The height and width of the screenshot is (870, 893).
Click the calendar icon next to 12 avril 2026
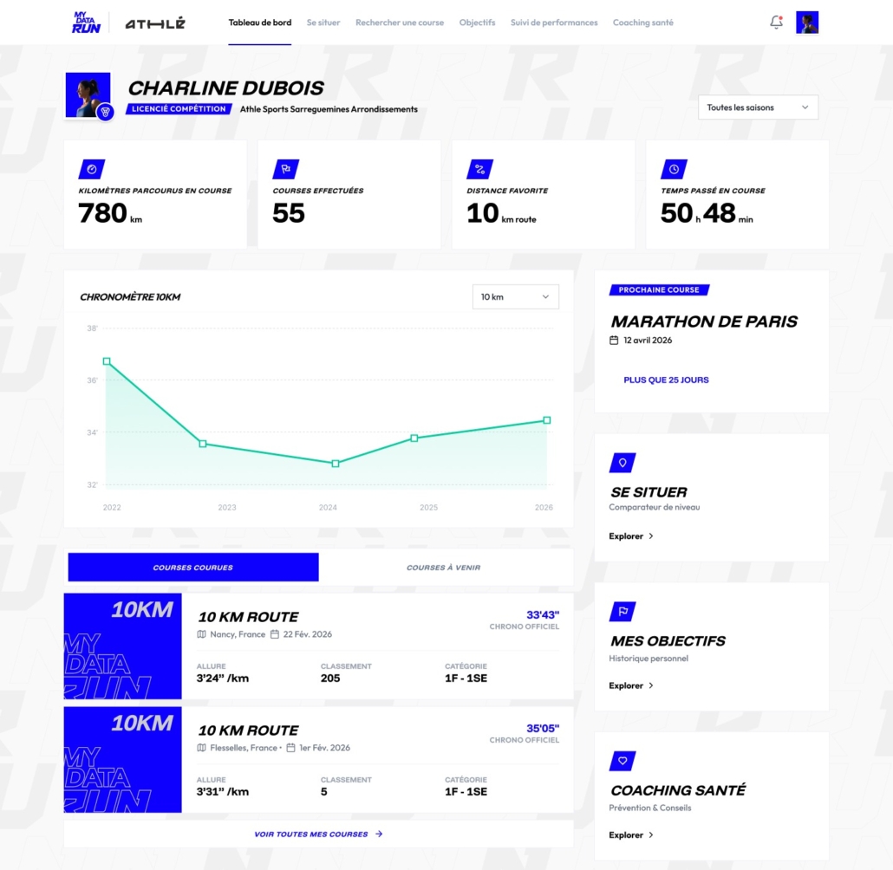(614, 340)
